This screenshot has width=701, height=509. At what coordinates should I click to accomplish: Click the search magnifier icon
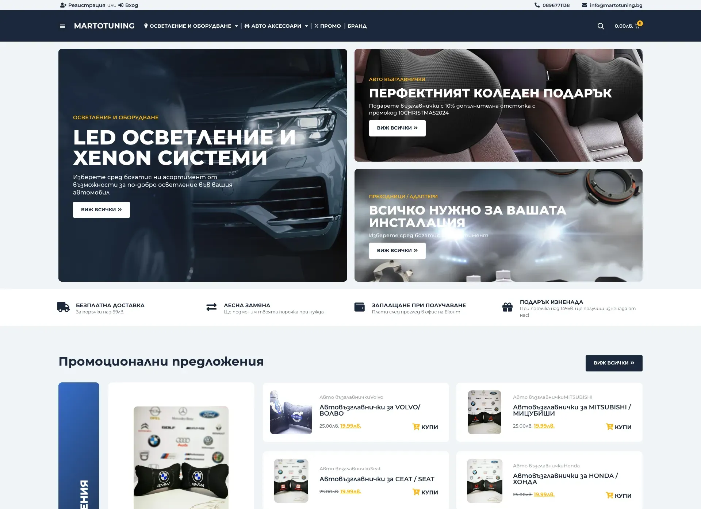601,26
